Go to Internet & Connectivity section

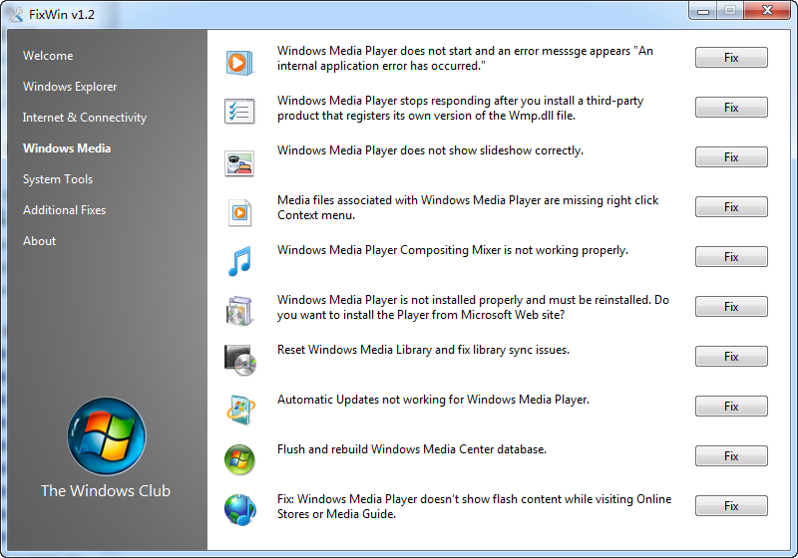[x=85, y=118]
